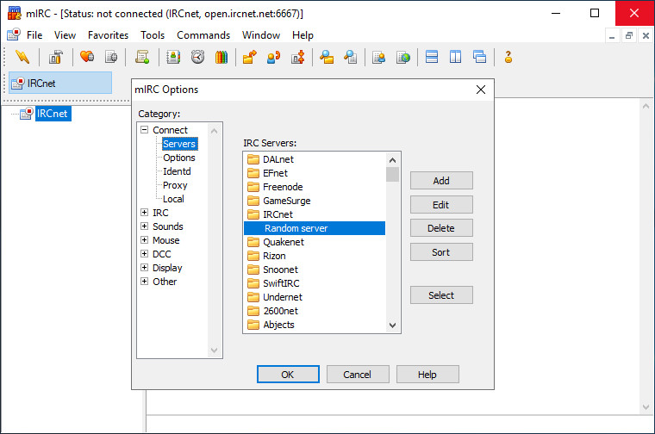This screenshot has height=434, width=655.
Task: Expand the DCC category
Action: tap(144, 254)
